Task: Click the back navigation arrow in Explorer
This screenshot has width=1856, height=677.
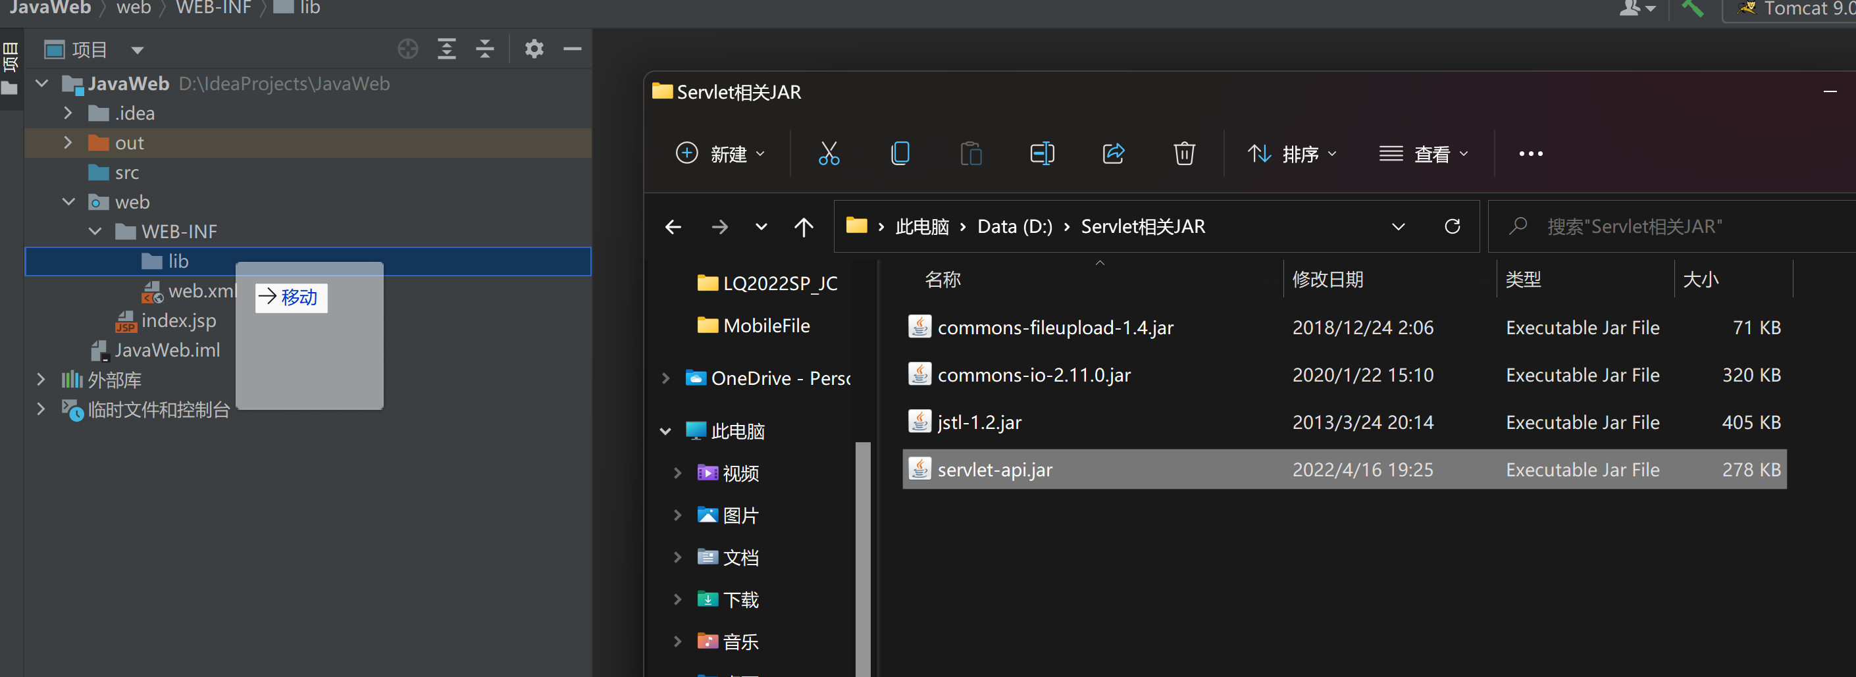Action: pos(672,226)
